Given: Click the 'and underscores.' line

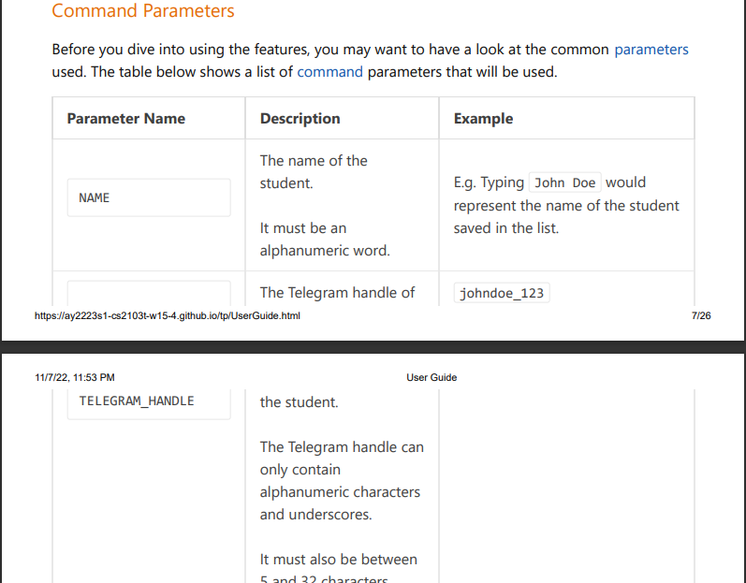Looking at the screenshot, I should pyautogui.click(x=316, y=515).
